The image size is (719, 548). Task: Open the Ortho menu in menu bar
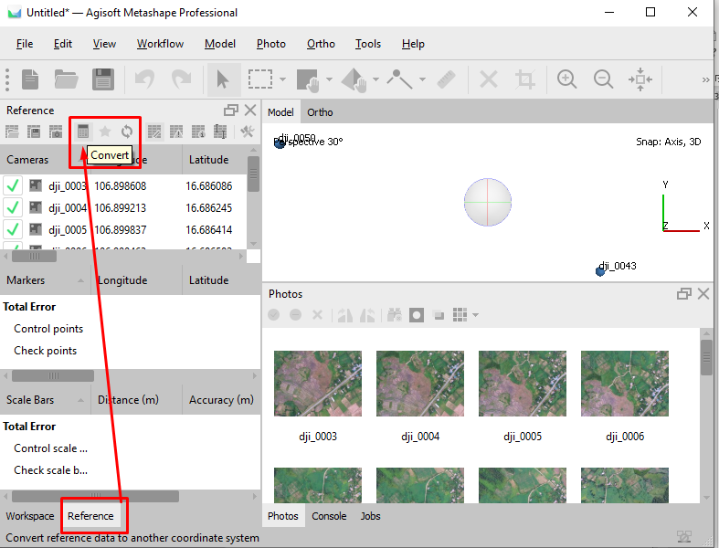pos(321,44)
